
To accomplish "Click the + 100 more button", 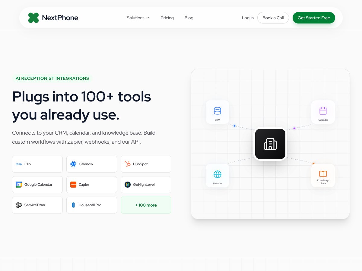I will click(x=146, y=205).
